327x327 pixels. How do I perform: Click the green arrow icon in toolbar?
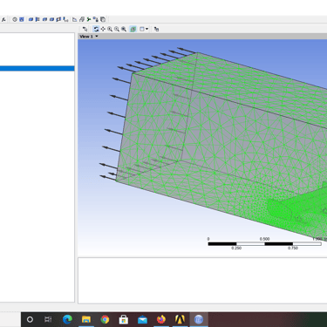tap(89, 19)
